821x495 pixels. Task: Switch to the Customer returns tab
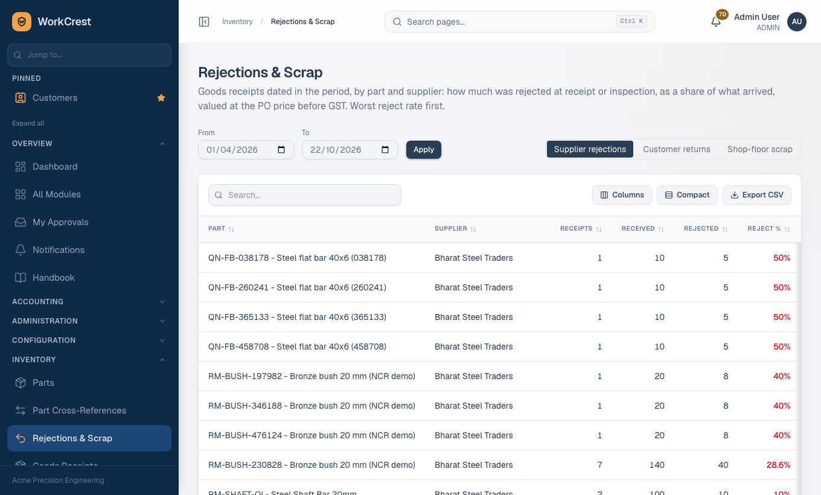[676, 149]
